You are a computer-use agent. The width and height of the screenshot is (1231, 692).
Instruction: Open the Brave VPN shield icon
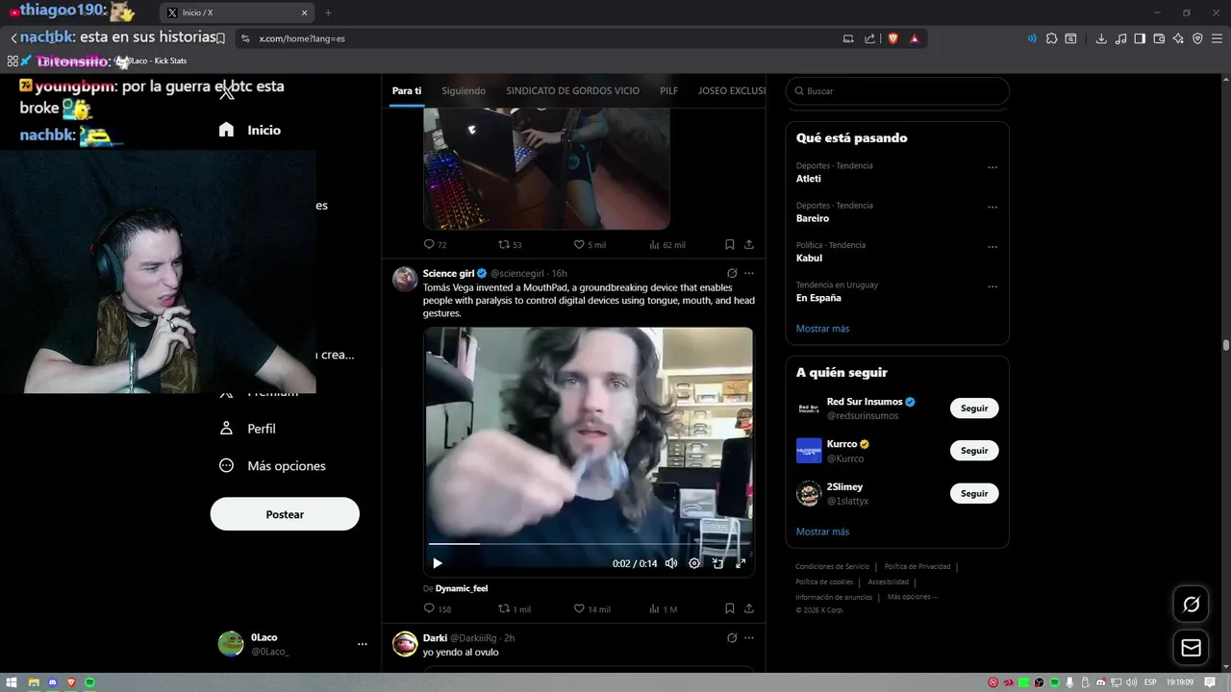pyautogui.click(x=1197, y=38)
